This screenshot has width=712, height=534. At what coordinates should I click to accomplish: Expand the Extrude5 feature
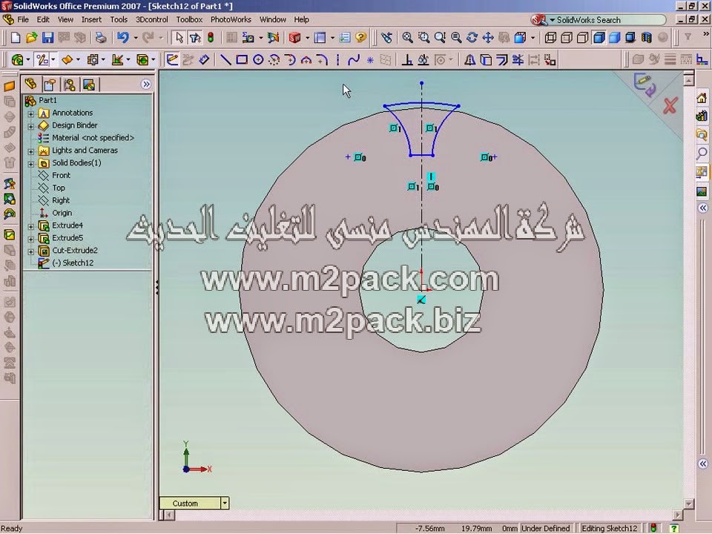tap(31, 238)
